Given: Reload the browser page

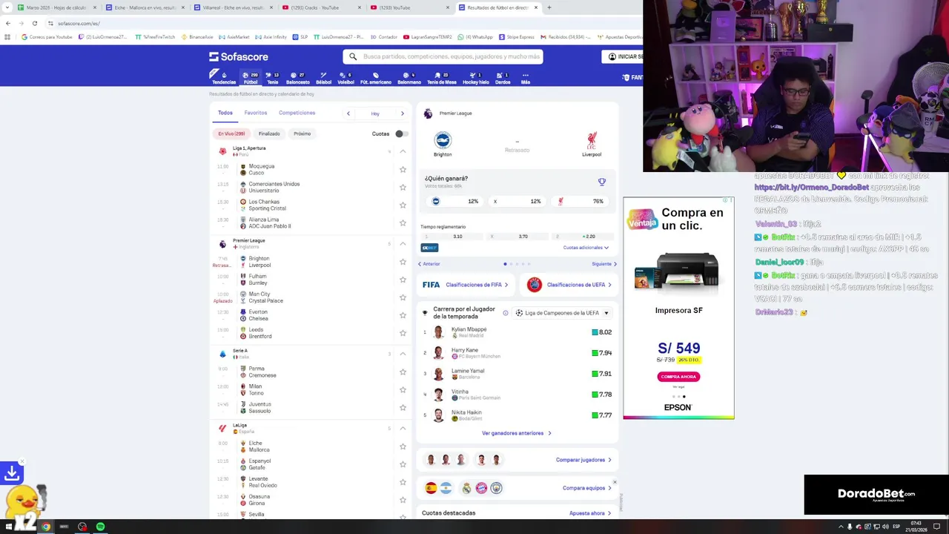Looking at the screenshot, I should [34, 23].
